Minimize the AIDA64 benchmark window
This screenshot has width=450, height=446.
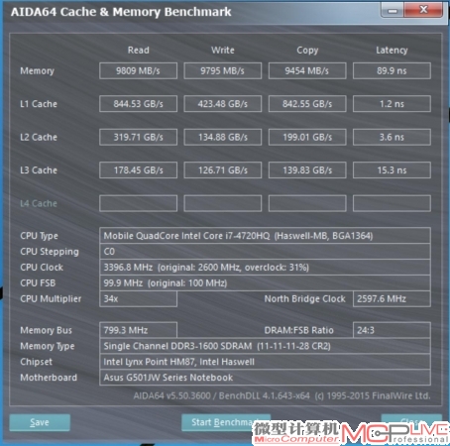coord(393,11)
